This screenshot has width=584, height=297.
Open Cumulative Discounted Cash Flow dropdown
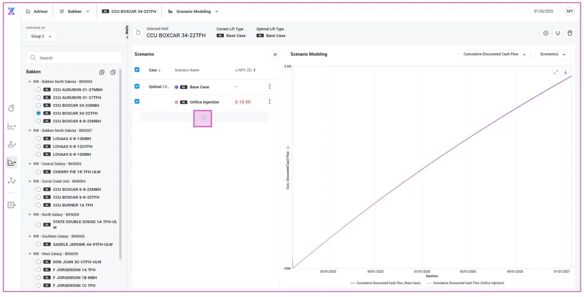pos(494,54)
